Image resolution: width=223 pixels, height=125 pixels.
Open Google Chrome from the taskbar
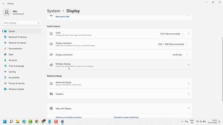point(37,122)
